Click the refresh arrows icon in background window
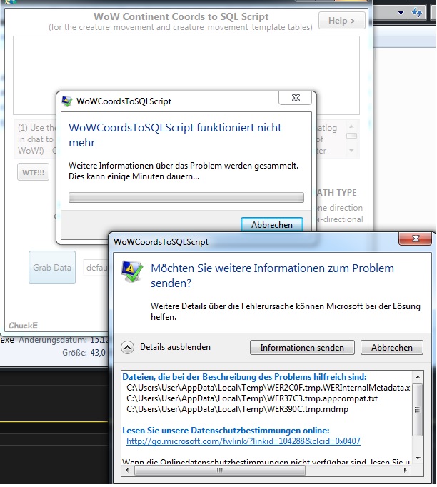This screenshot has height=487, width=437. pyautogui.click(x=417, y=13)
